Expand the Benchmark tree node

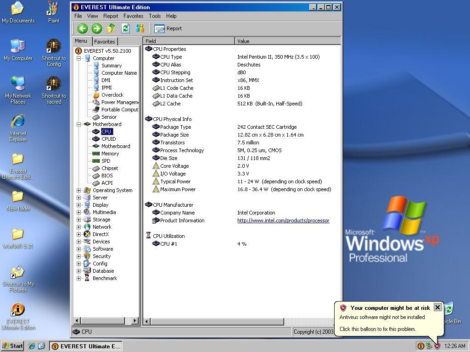click(x=79, y=278)
